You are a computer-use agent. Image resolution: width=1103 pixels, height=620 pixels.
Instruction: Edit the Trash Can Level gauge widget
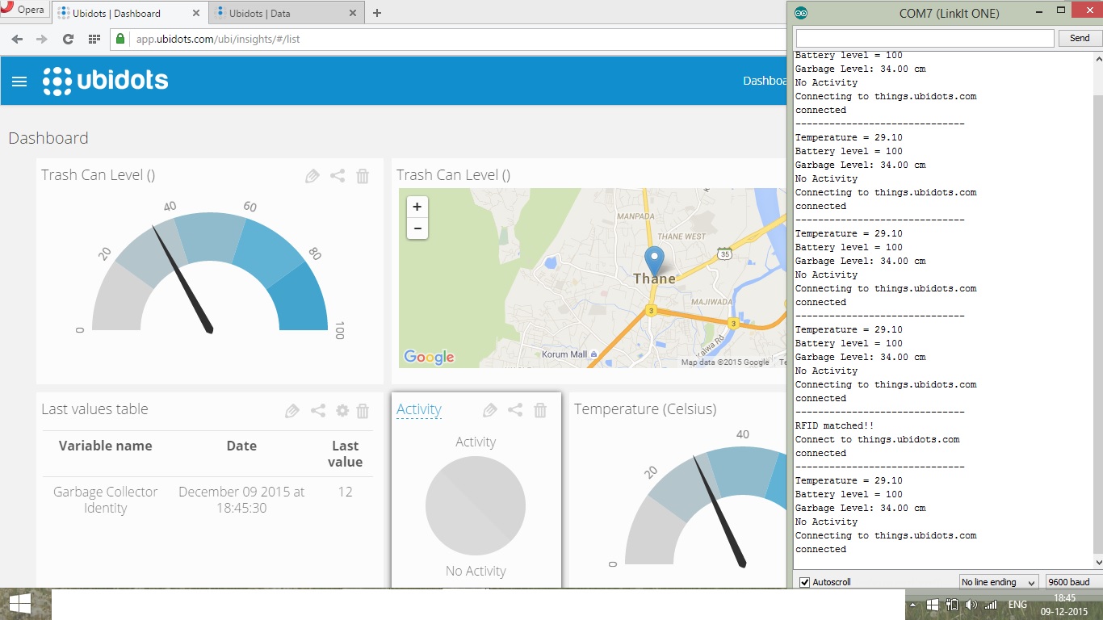click(312, 176)
